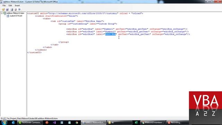Click the Excel workbook icon in tree
222x125 pixels.
[x=5, y=13]
